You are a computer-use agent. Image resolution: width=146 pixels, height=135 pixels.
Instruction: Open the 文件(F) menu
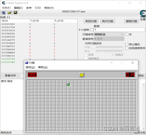[6, 8]
